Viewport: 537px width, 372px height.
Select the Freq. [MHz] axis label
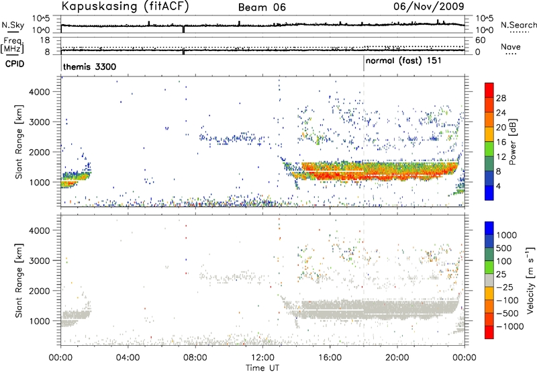(12, 46)
